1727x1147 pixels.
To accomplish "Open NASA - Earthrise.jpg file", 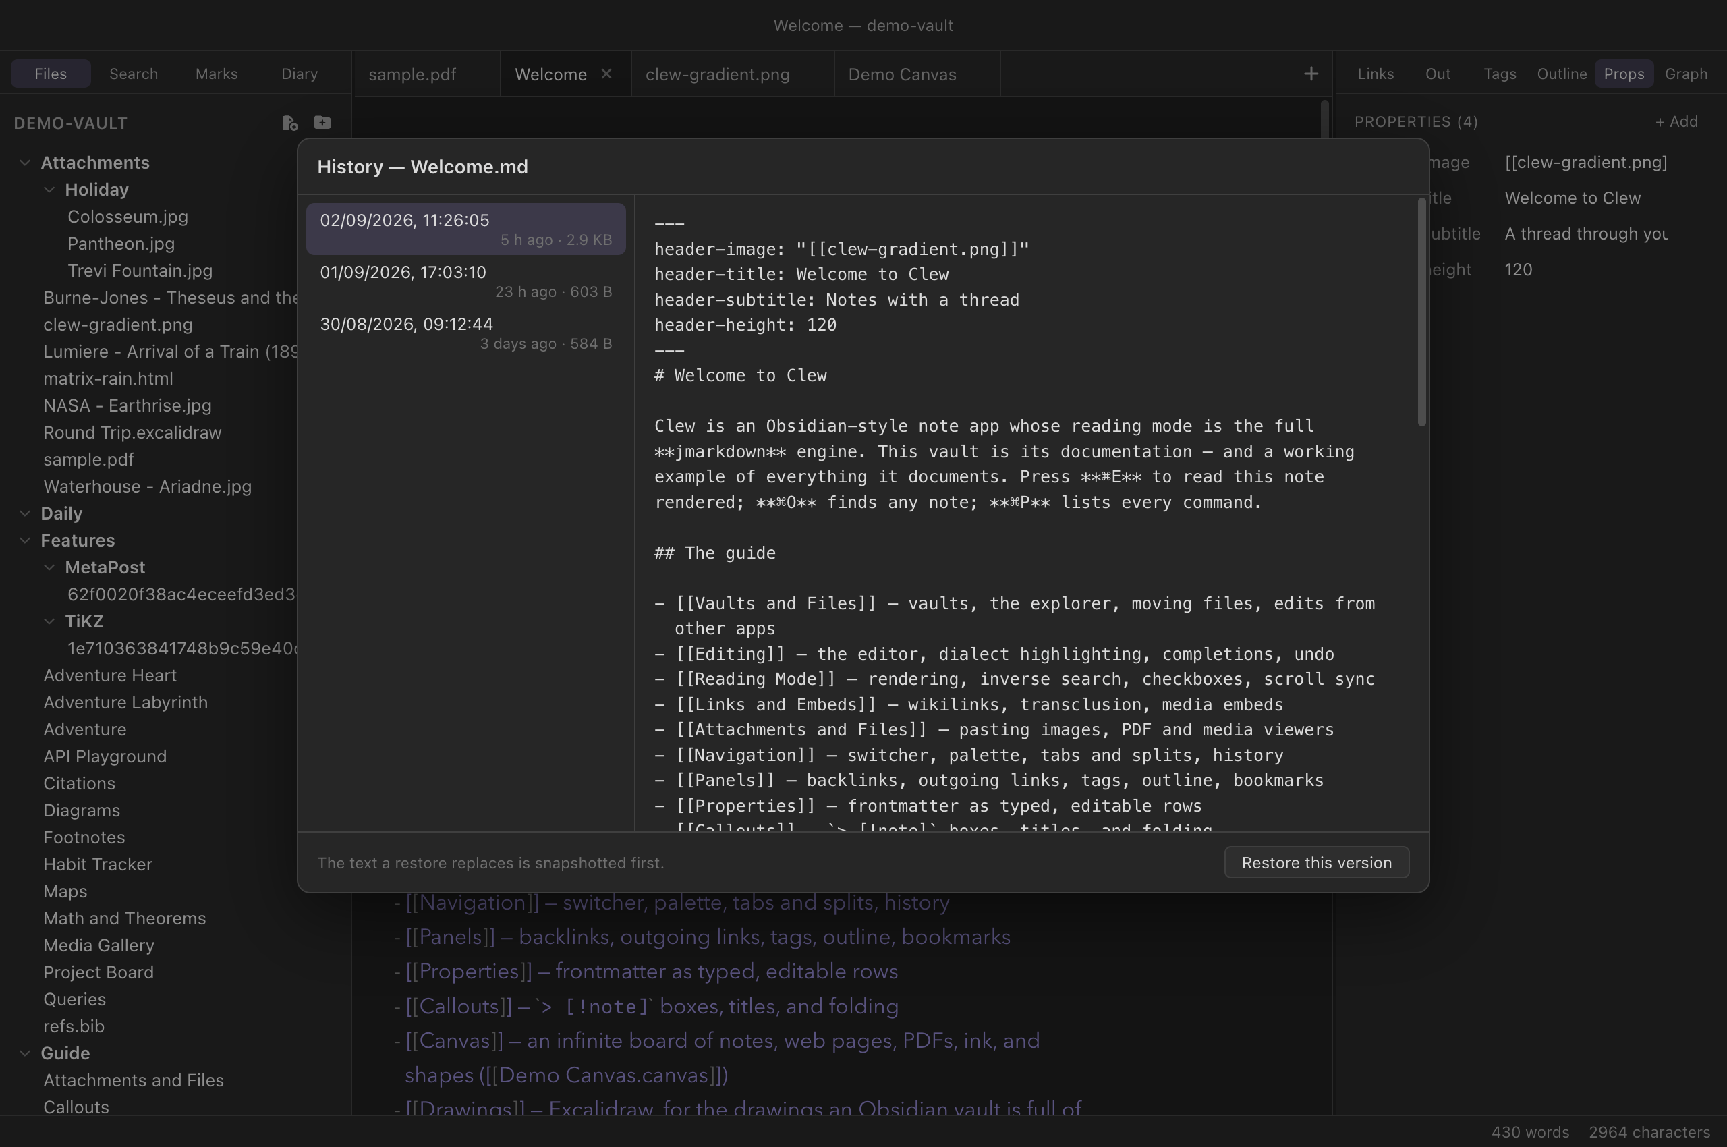I will 128,406.
